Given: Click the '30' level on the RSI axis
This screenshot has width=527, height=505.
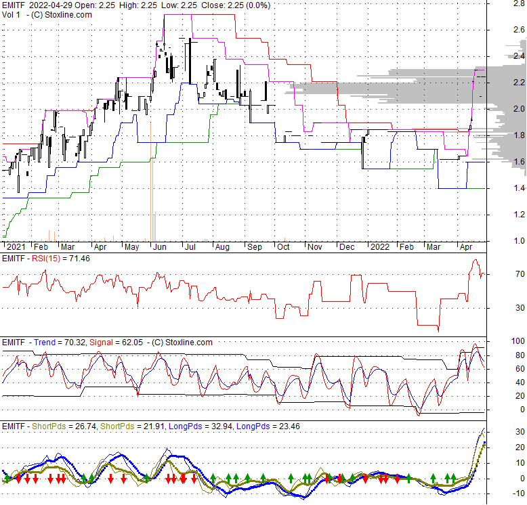Looking at the screenshot, I should point(520,308).
